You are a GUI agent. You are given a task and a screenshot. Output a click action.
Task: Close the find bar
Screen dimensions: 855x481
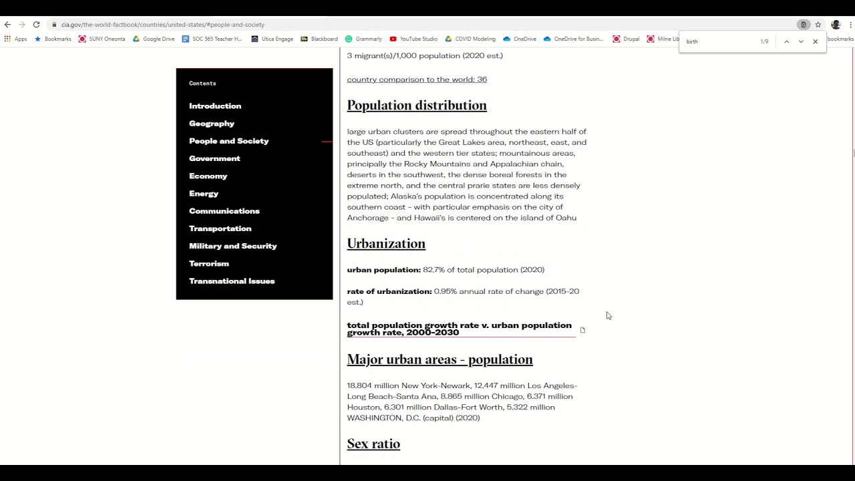(815, 41)
